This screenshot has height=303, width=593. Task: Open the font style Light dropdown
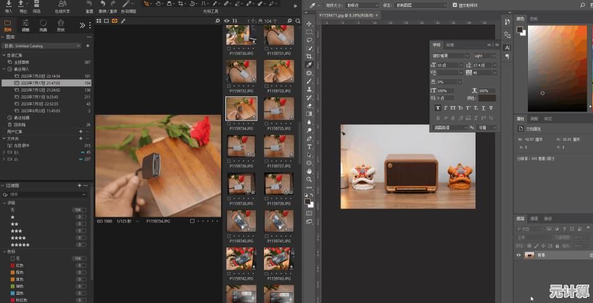click(x=484, y=56)
